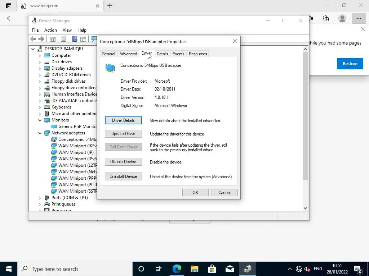The width and height of the screenshot is (369, 276).
Task: Open Edge collections icon in browser toolbar
Action: pyautogui.click(x=326, y=18)
